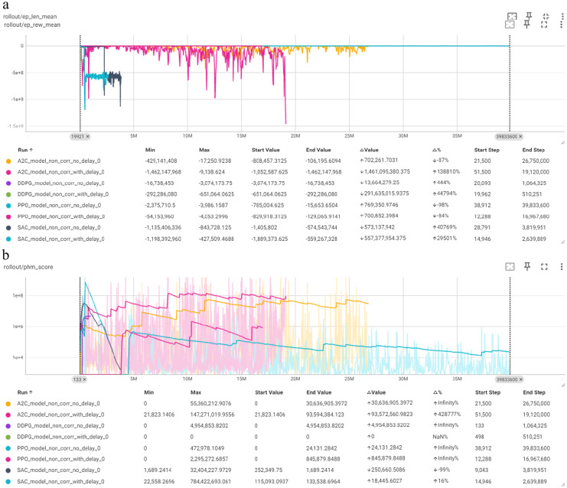Screen dimensions: 567x488
Task: Remove the 19921 start step marker
Action: [87, 137]
